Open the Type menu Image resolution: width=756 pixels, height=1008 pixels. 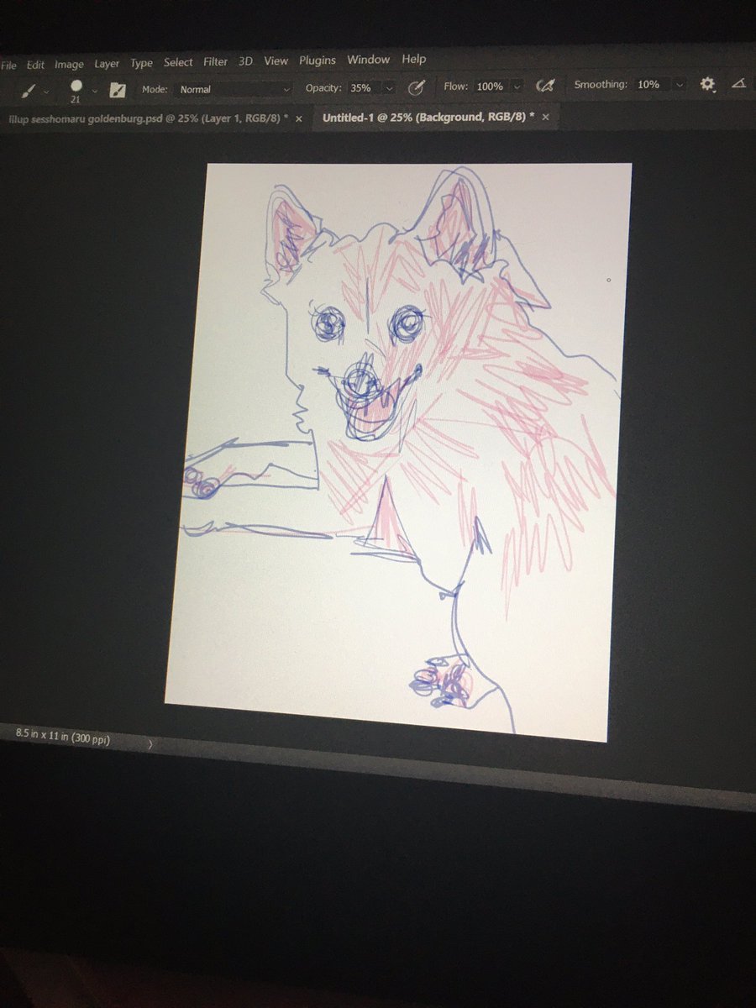coord(141,63)
